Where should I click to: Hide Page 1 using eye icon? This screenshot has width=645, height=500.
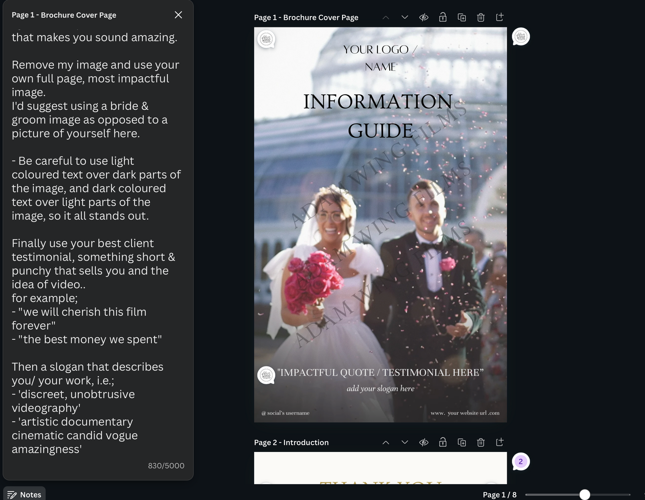(x=424, y=17)
